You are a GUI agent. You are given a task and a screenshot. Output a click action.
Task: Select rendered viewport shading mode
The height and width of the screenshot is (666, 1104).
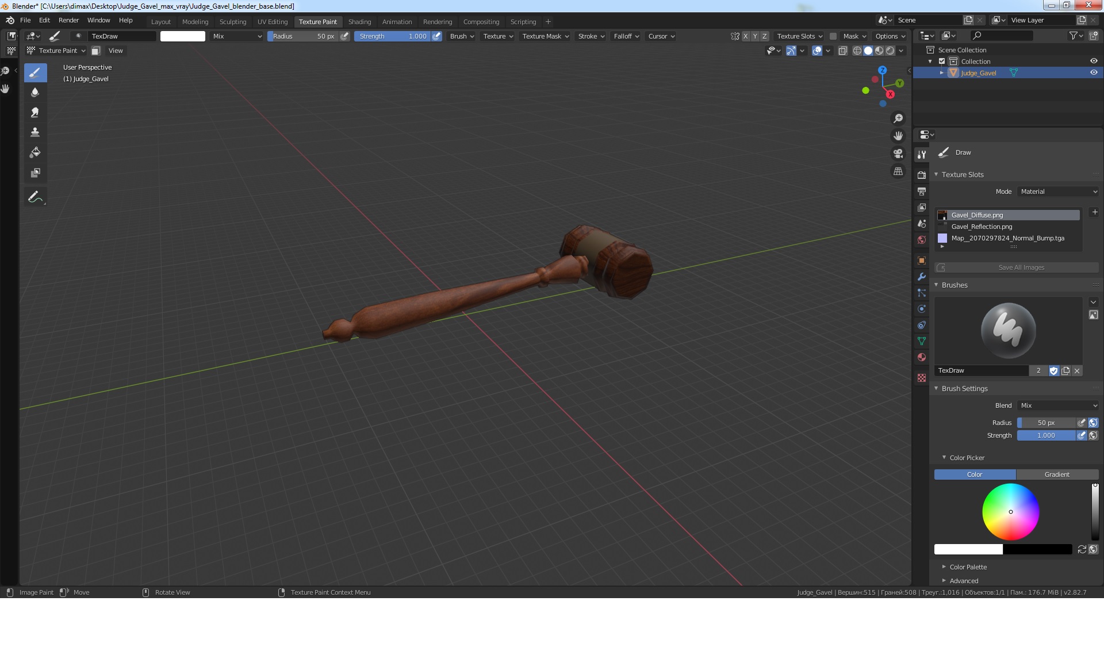coord(890,51)
